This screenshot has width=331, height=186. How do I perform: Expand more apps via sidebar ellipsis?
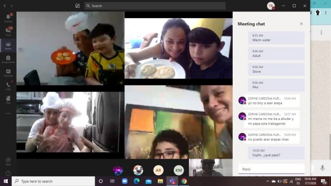(8, 114)
